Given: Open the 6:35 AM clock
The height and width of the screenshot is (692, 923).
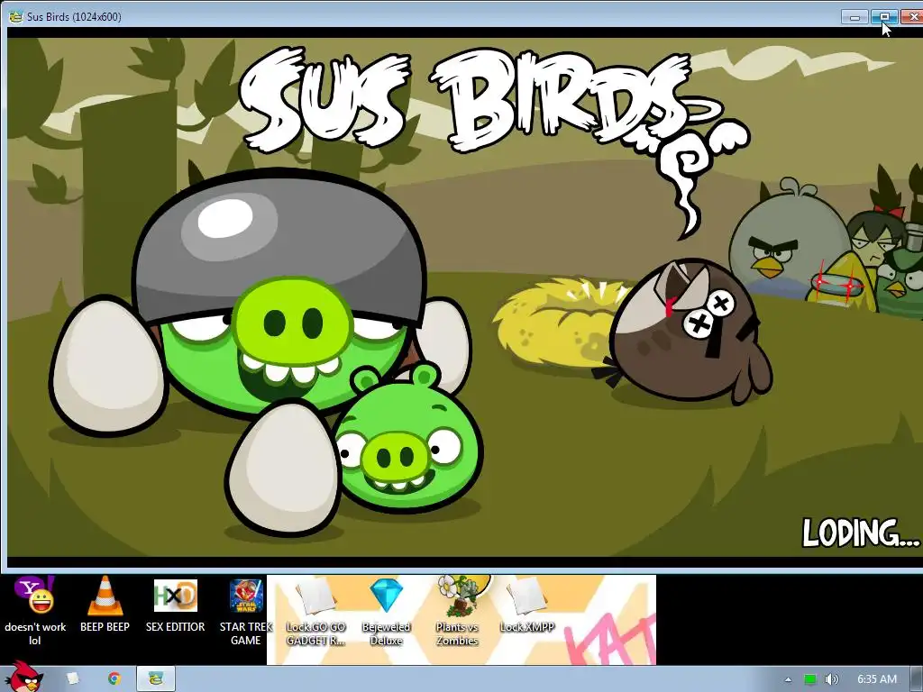Looking at the screenshot, I should click(876, 679).
